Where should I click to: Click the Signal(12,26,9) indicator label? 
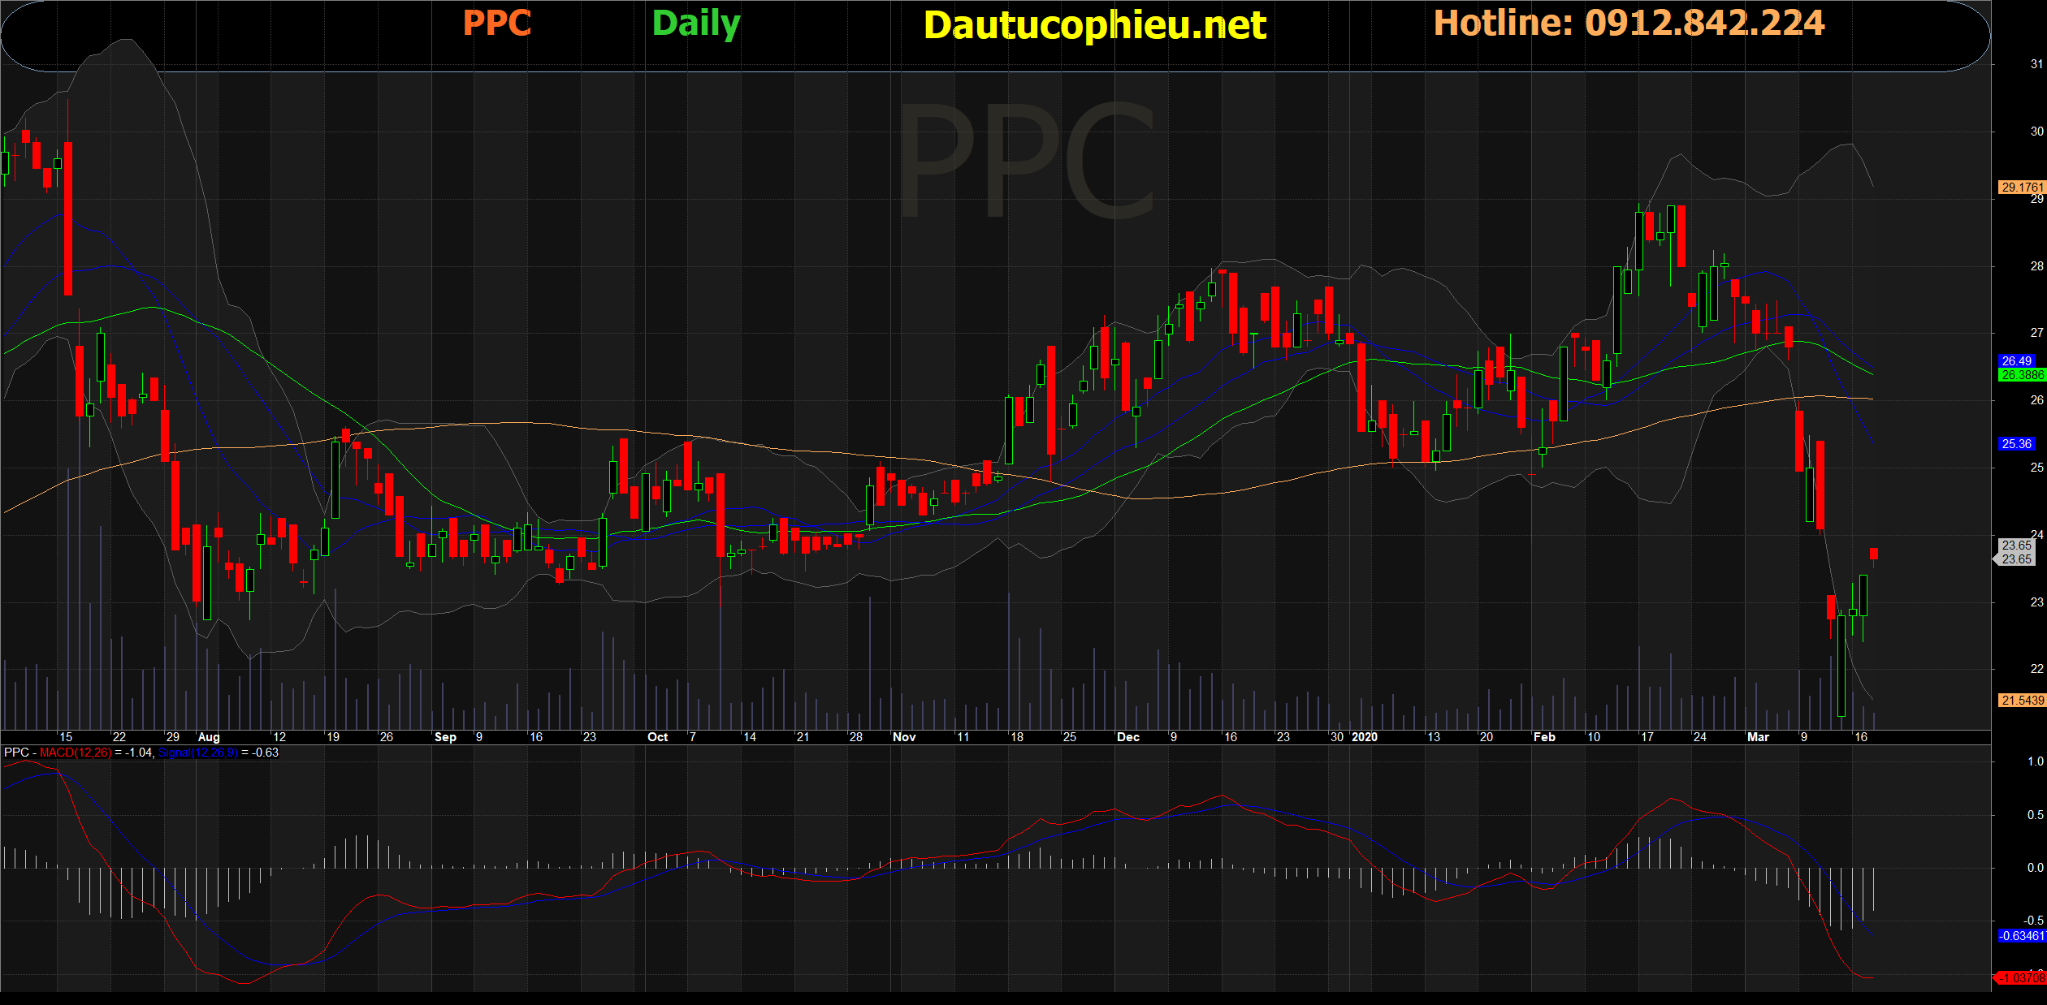pos(197,753)
